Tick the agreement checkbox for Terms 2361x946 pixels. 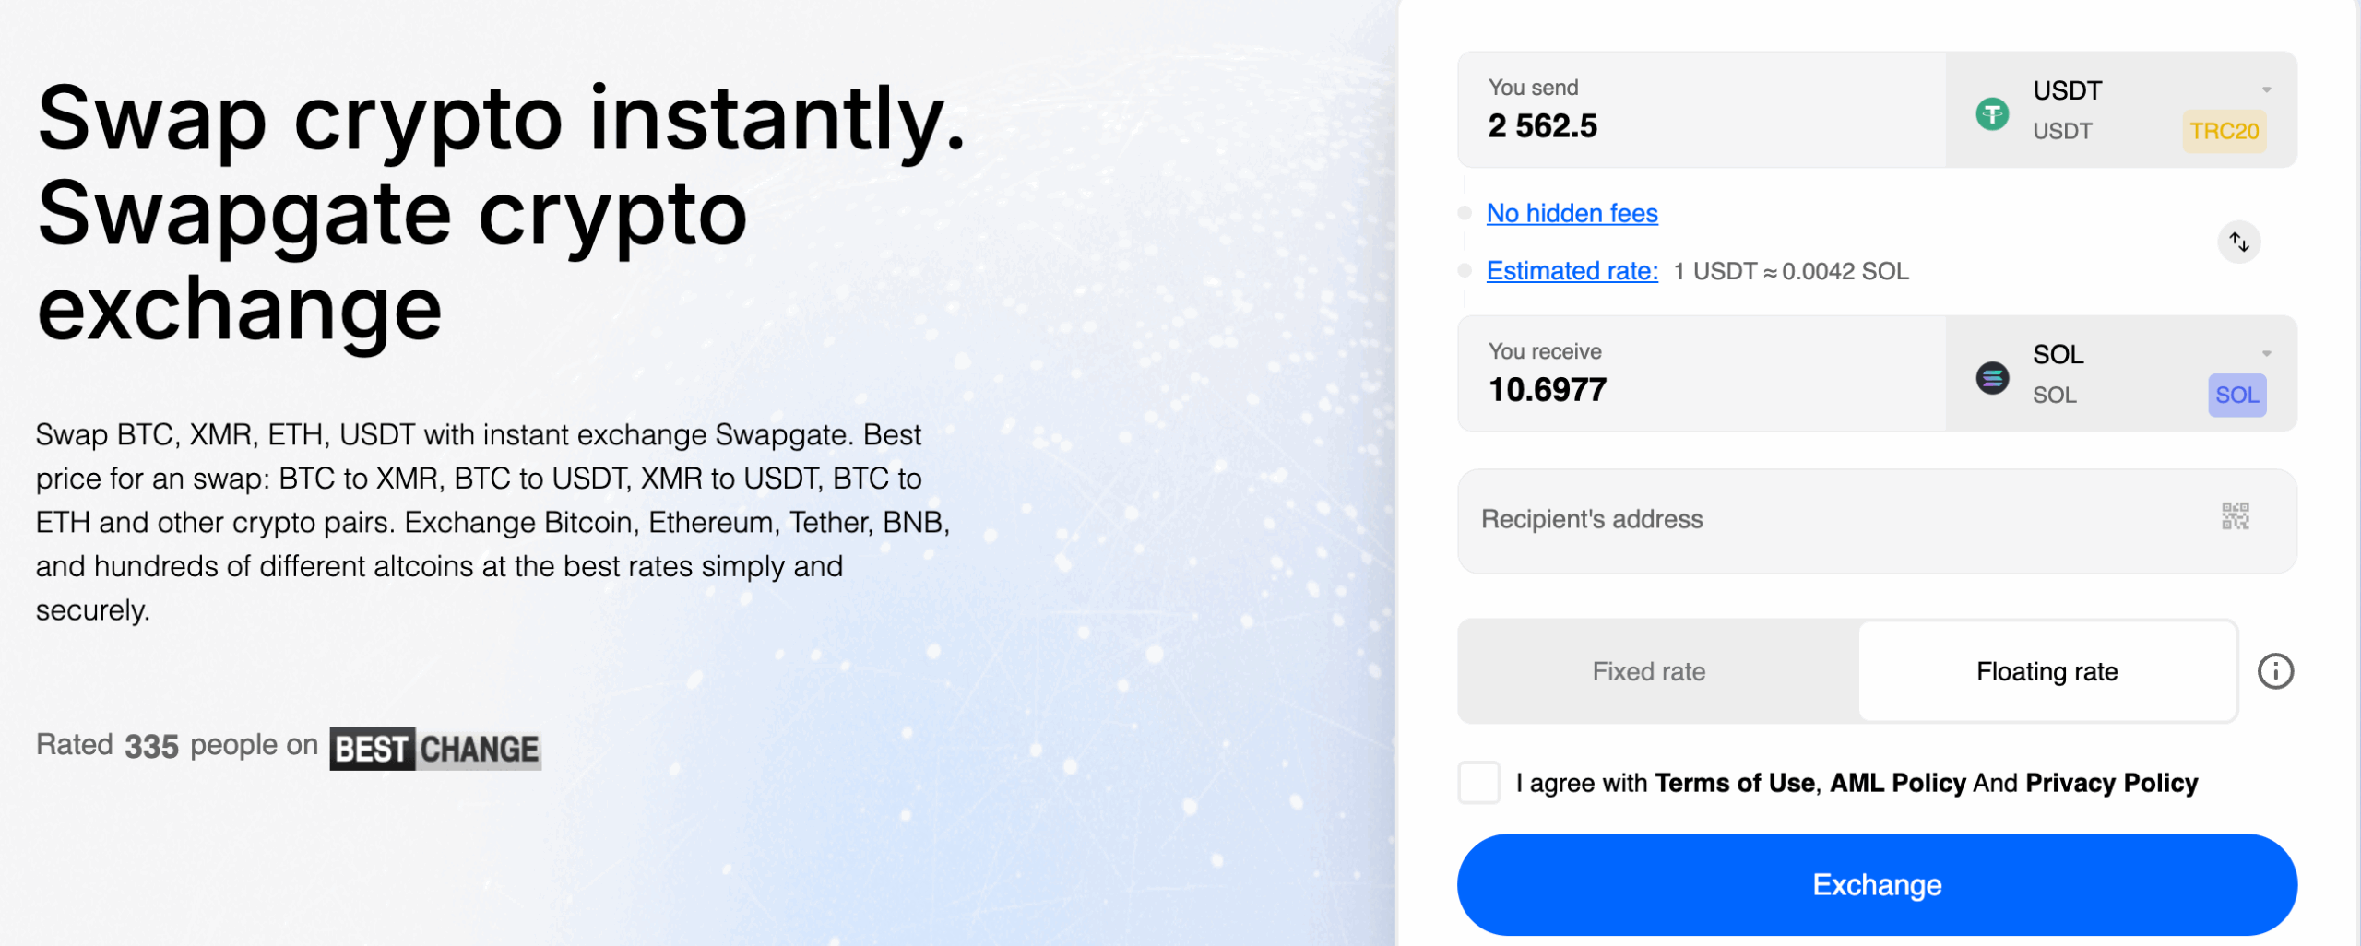pyautogui.click(x=1478, y=783)
